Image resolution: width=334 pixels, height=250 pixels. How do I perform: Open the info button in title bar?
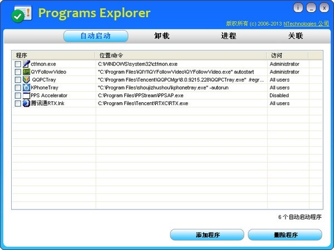point(298,7)
